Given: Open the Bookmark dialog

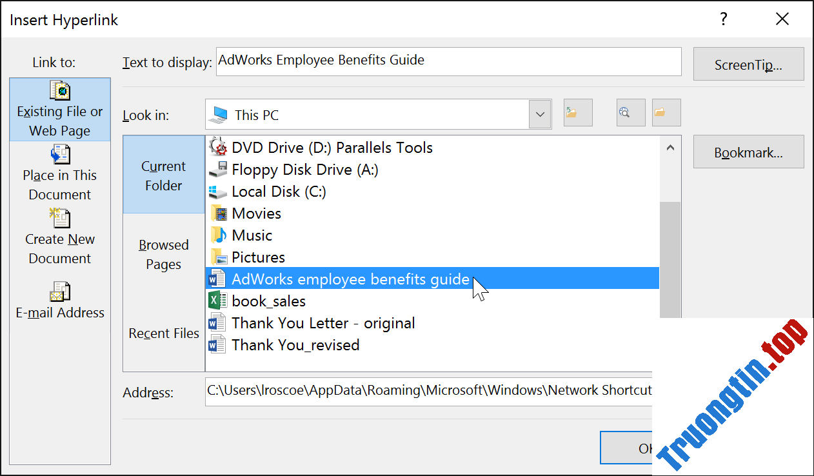Looking at the screenshot, I should pyautogui.click(x=748, y=152).
